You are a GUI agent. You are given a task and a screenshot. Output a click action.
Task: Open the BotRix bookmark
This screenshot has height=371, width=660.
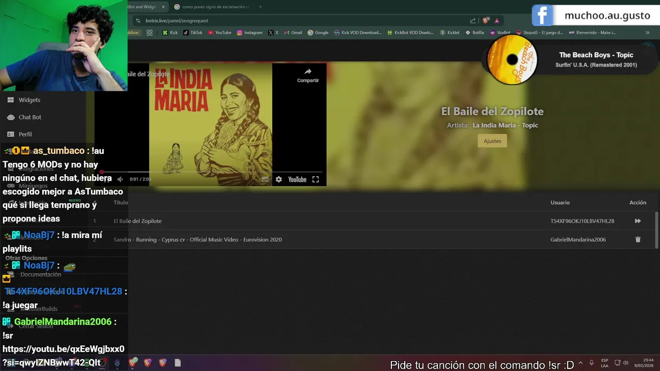pyautogui.click(x=475, y=32)
